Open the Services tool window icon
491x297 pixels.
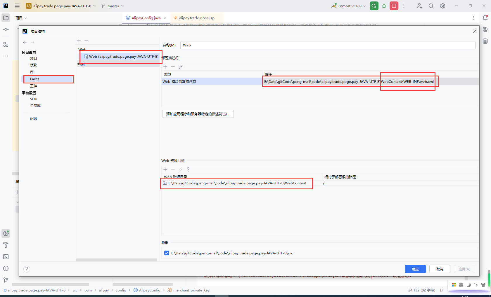6,233
